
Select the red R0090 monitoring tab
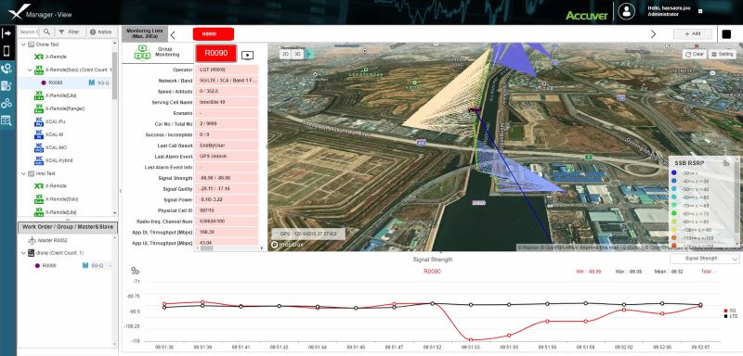[x=214, y=34]
